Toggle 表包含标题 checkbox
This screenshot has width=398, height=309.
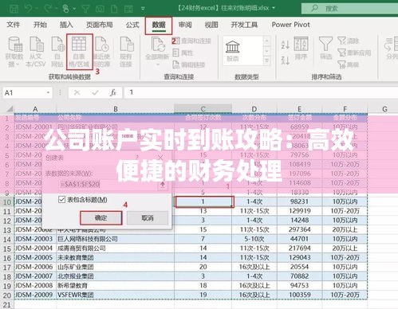[x=61, y=200]
